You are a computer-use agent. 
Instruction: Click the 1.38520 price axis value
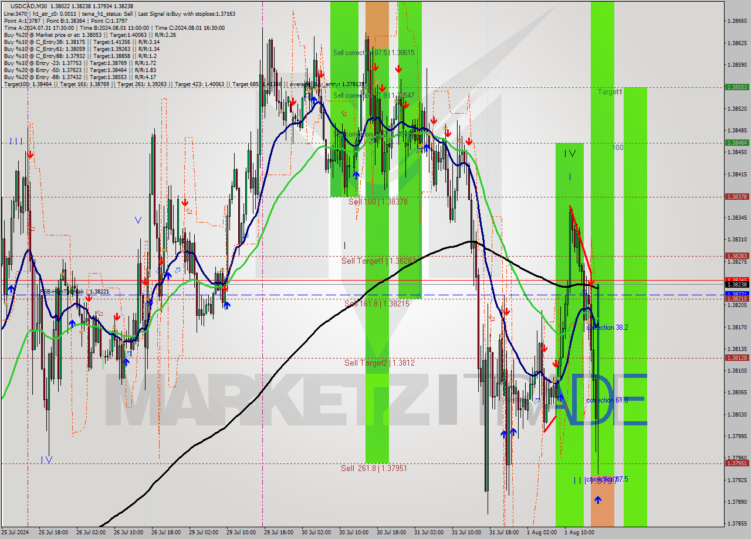click(x=737, y=109)
